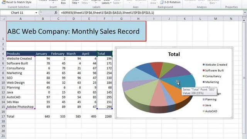The image size is (247, 139).
Task: Click the Prodcuts header cell
Action: (x=20, y=54)
